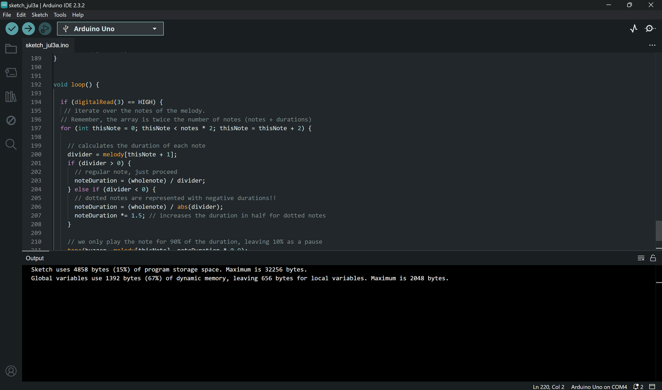Start Debugging with the debug play icon
Image resolution: width=662 pixels, height=390 pixels.
point(45,29)
